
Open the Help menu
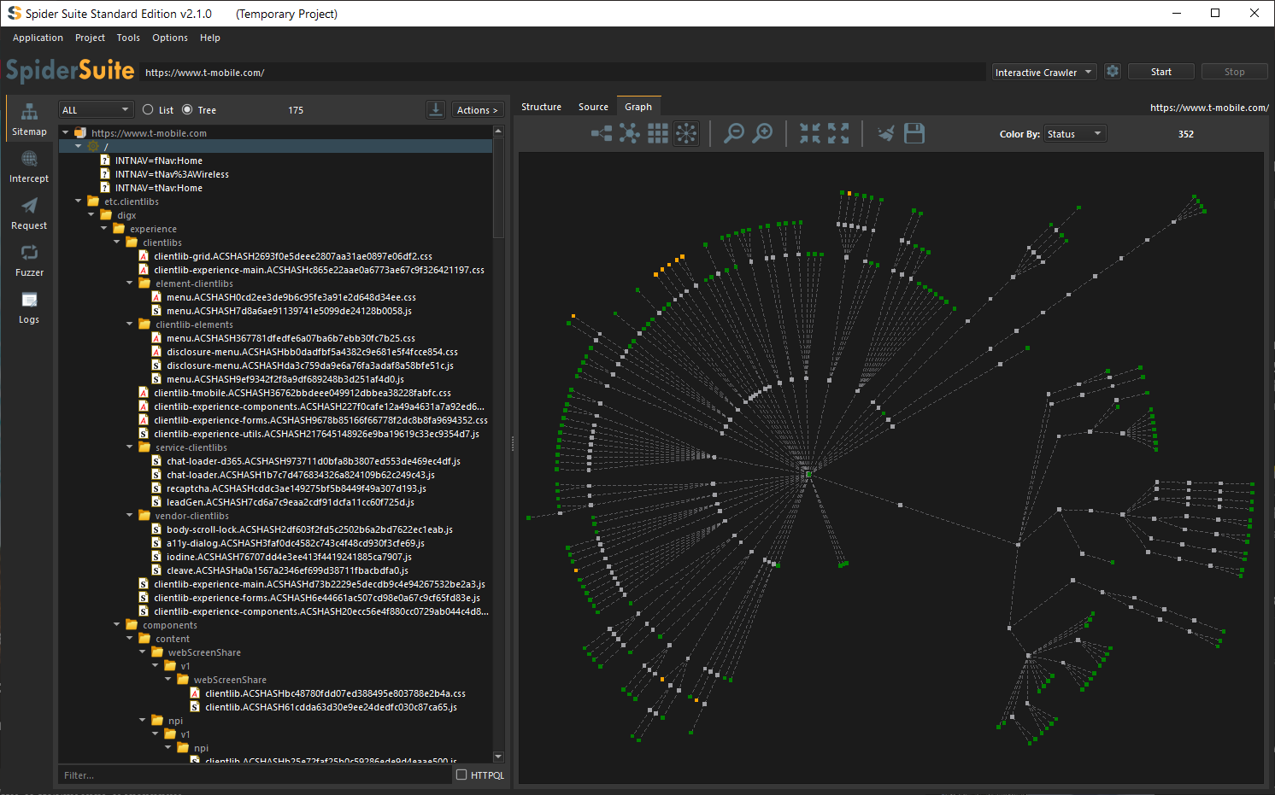210,38
